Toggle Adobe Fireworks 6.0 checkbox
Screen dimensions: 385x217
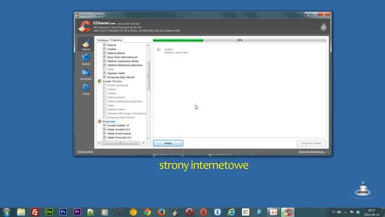[x=105, y=137]
